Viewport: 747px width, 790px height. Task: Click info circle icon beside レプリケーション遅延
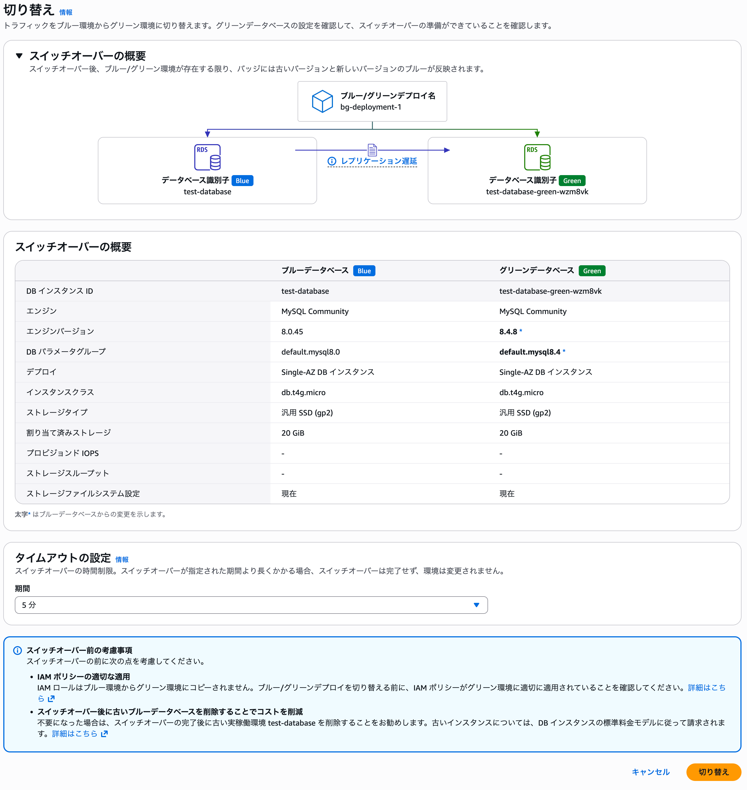(332, 161)
